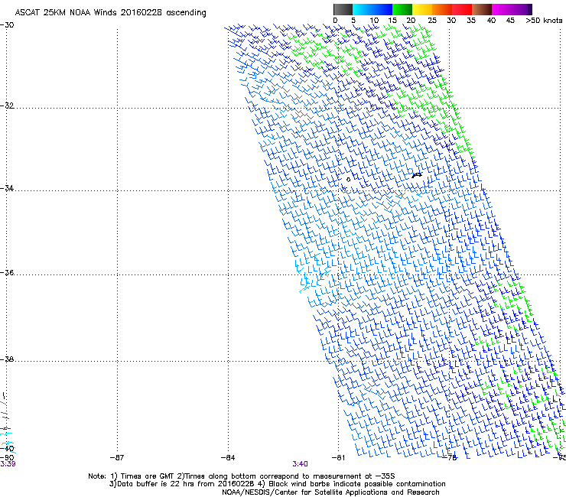Click the "45" label under the color bar

coord(510,21)
